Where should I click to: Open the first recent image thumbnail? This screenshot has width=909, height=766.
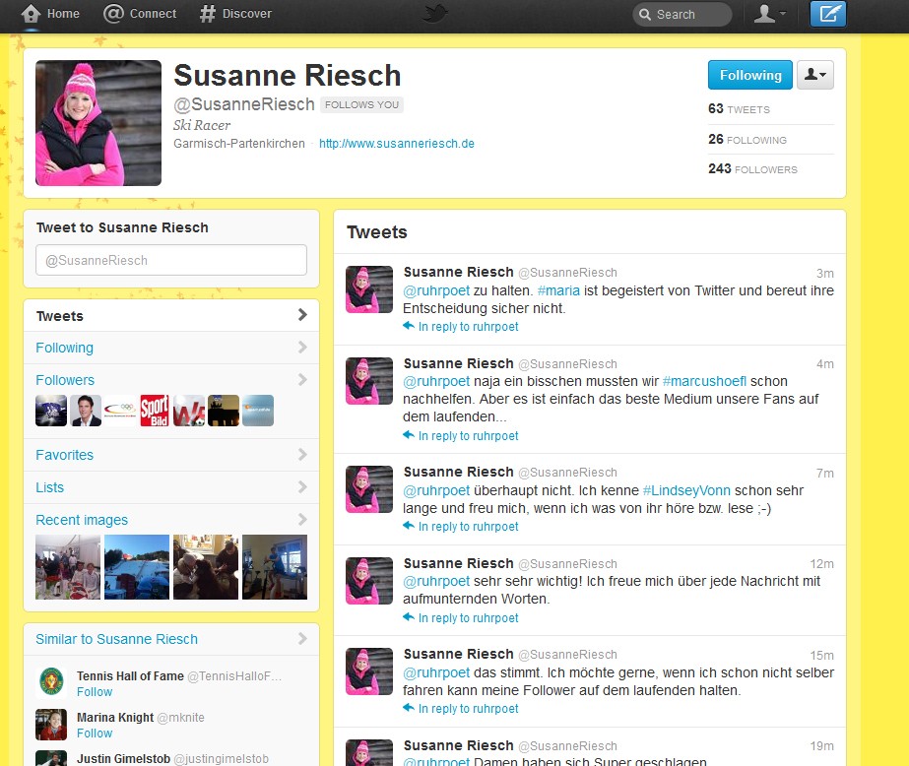point(68,567)
